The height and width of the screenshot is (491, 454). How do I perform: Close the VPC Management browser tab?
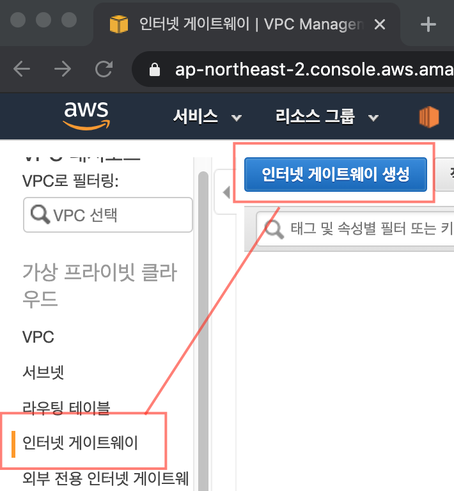coord(380,24)
